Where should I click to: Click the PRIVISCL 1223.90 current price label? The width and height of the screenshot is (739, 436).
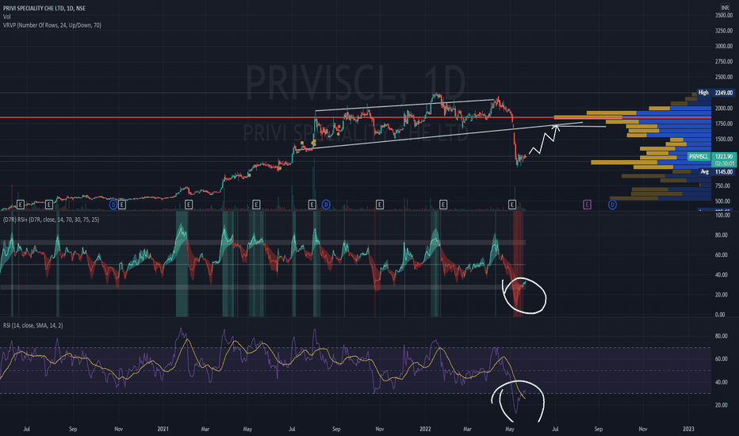[712, 156]
